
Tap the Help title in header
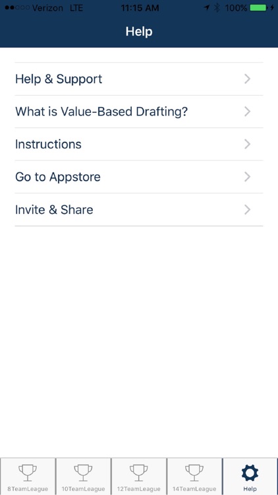pyautogui.click(x=139, y=32)
